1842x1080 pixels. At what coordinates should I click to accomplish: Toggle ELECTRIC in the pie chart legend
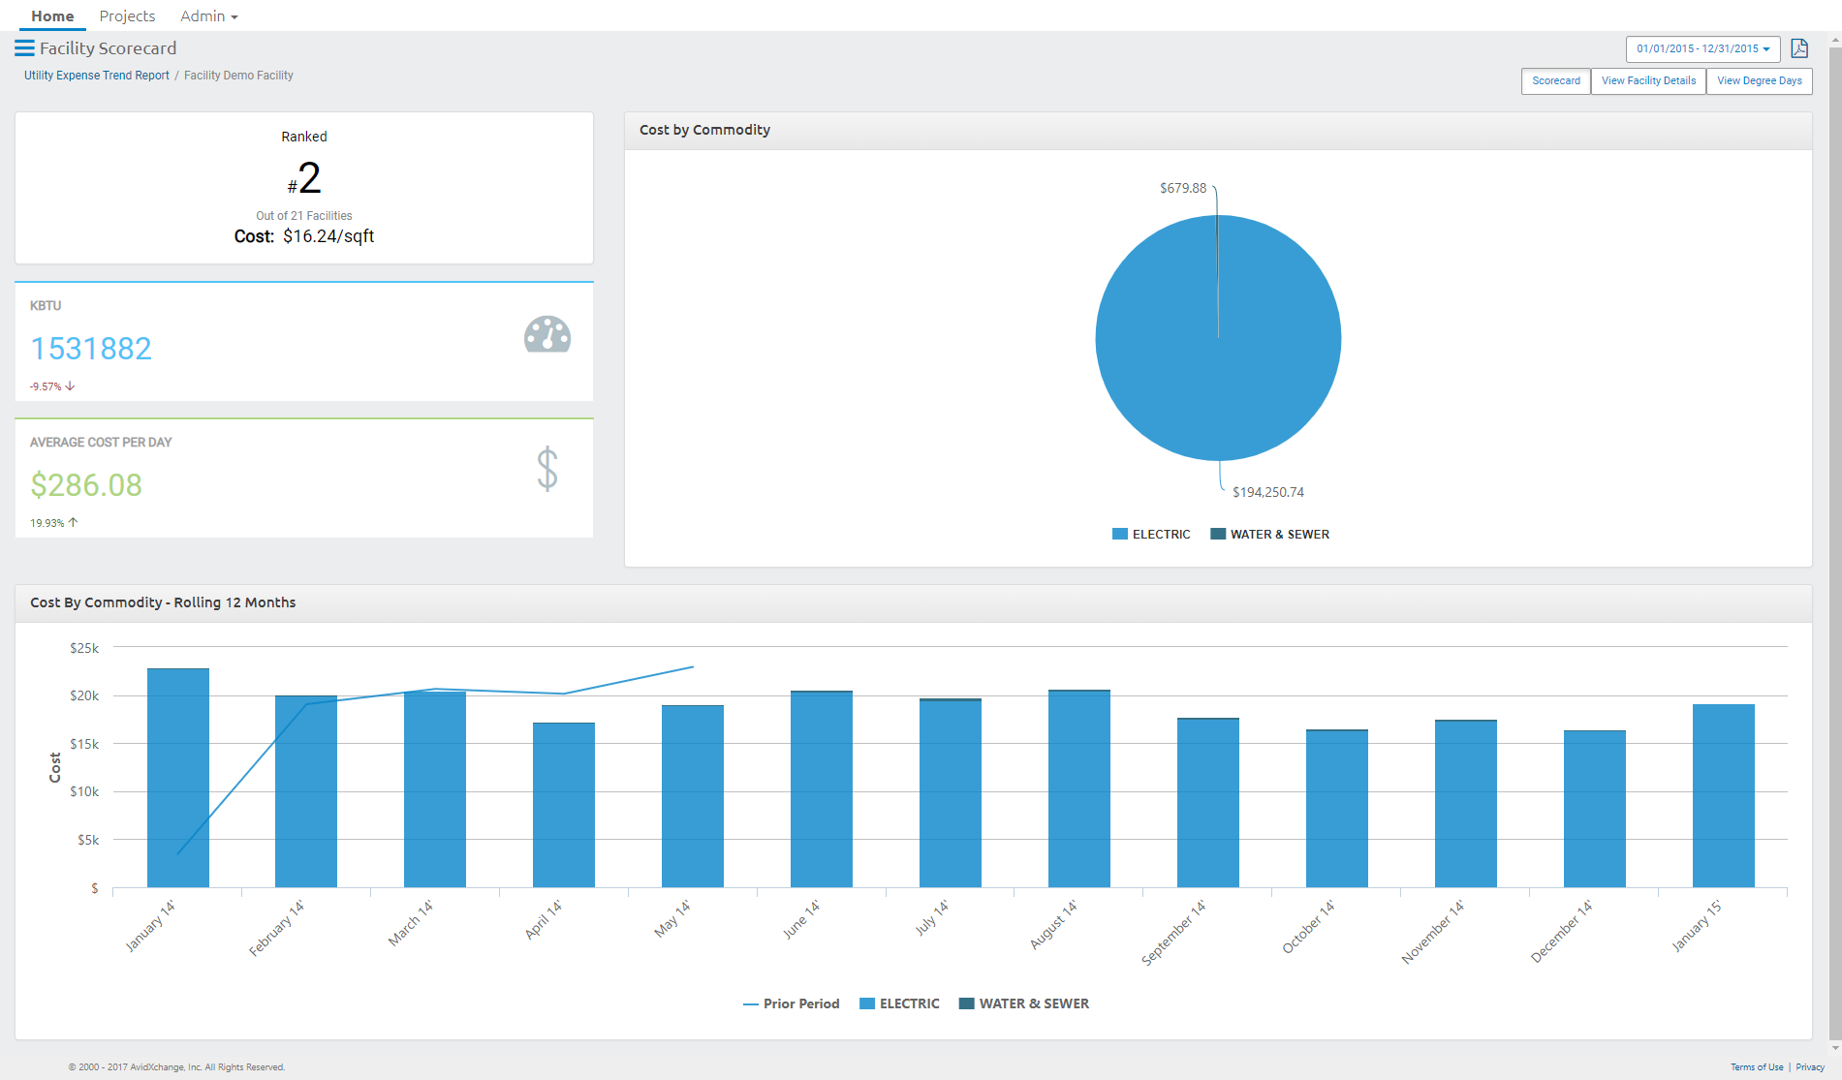[1151, 535]
